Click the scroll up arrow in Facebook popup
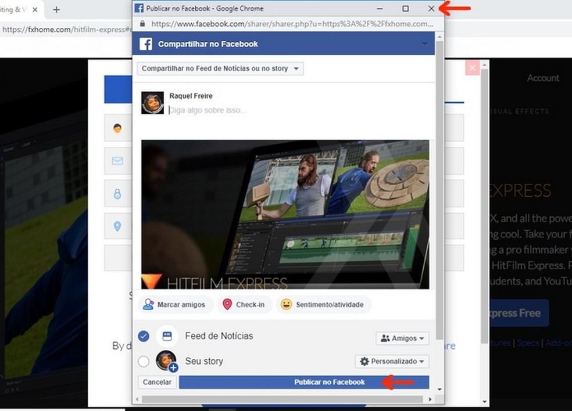Screen dimensions: 572x411 click(439, 37)
